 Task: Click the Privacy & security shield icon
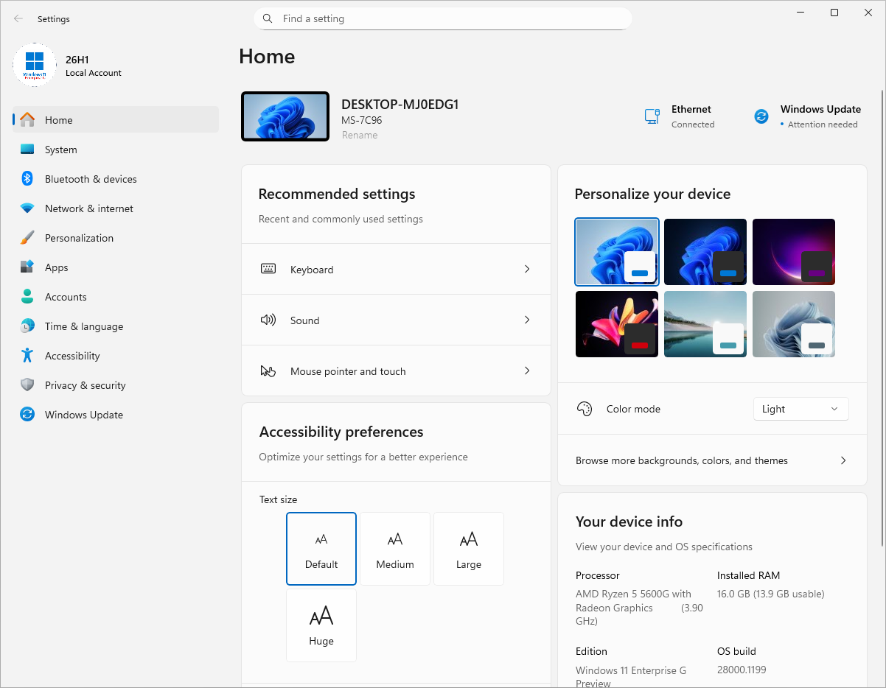[x=27, y=385]
